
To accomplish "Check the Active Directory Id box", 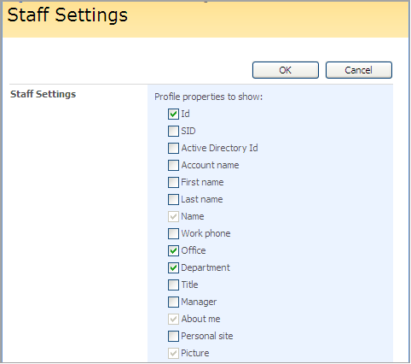I will click(173, 149).
